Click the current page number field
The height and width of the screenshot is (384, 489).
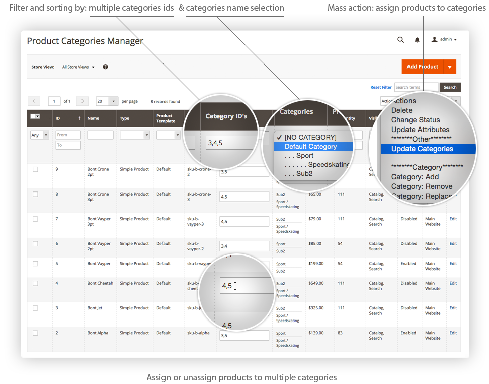pyautogui.click(x=54, y=101)
